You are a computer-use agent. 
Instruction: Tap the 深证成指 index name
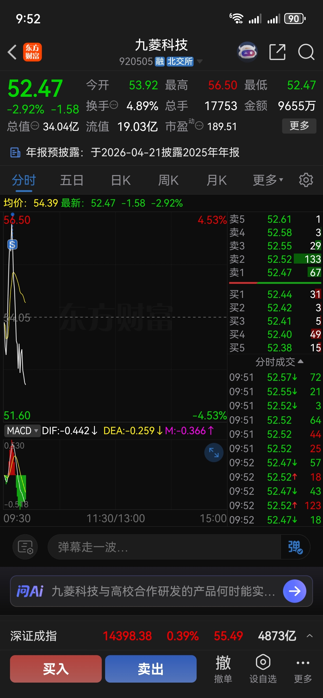click(33, 636)
